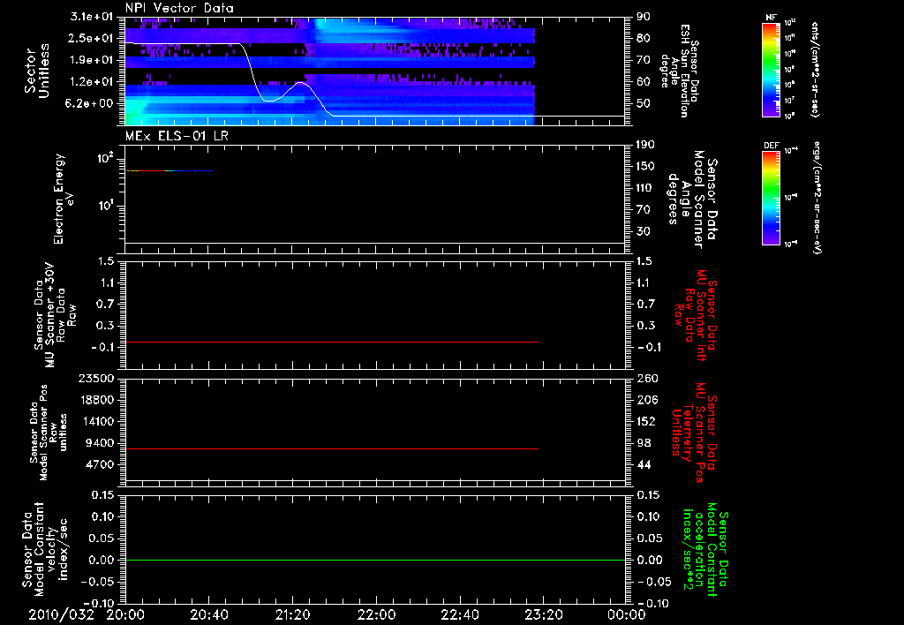The width and height of the screenshot is (904, 625).
Task: Select the "MEx ELS-01 LR" panel title
Action: [177, 136]
